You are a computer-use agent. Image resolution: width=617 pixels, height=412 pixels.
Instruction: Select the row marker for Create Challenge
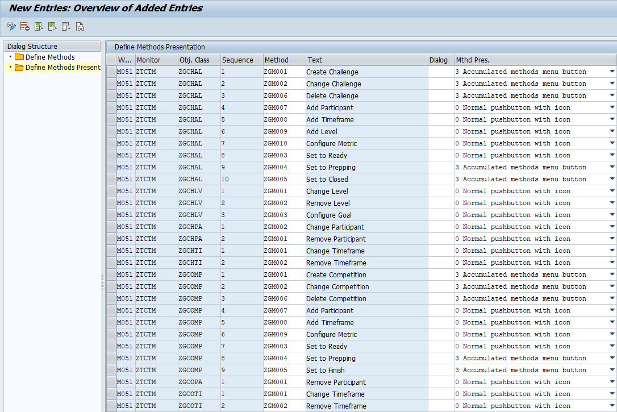point(111,72)
